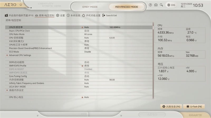Open the help question mark icon
211x118 pixels.
click(150, 5)
